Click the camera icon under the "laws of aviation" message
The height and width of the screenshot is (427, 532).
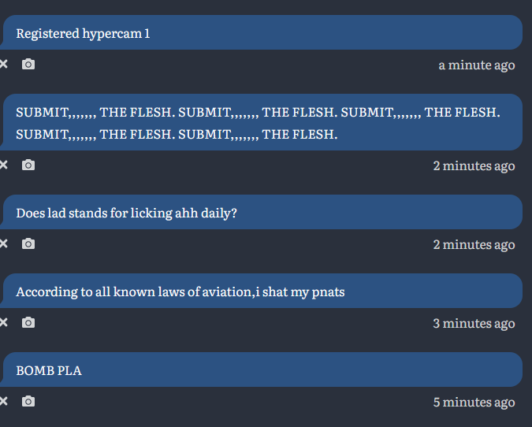[x=28, y=322]
